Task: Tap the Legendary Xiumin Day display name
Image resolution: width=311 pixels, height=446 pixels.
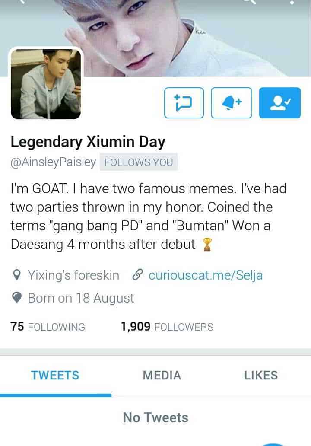Action: pyautogui.click(x=88, y=142)
